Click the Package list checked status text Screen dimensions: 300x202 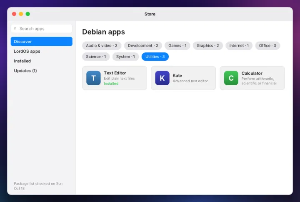pyautogui.click(x=38, y=186)
